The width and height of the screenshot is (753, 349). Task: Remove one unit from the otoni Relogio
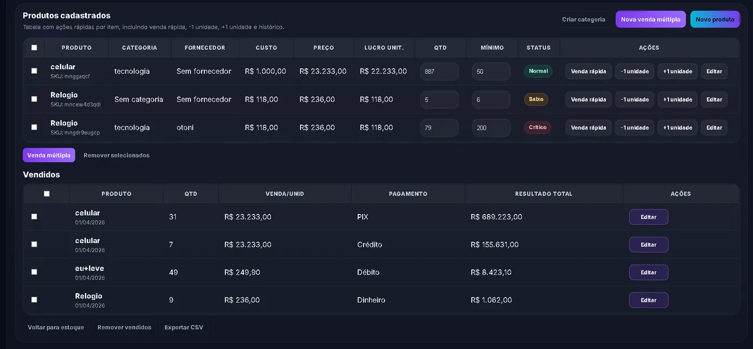pyautogui.click(x=634, y=128)
